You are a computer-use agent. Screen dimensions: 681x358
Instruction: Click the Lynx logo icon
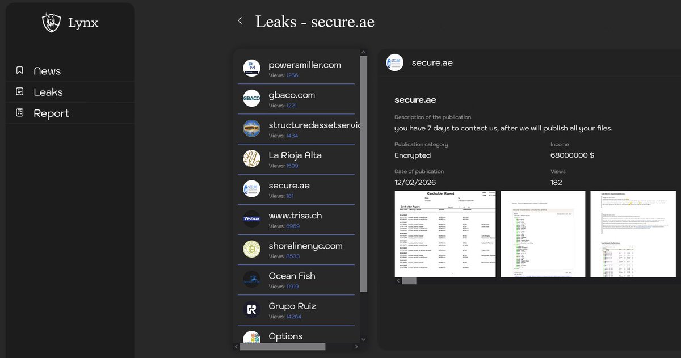[51, 23]
